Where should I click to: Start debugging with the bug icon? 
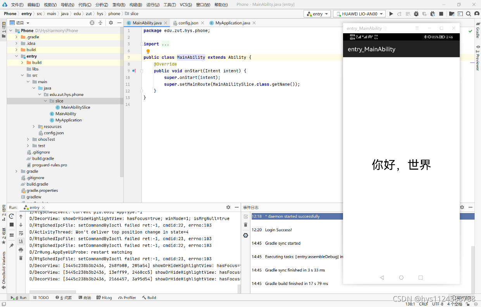pos(416,14)
